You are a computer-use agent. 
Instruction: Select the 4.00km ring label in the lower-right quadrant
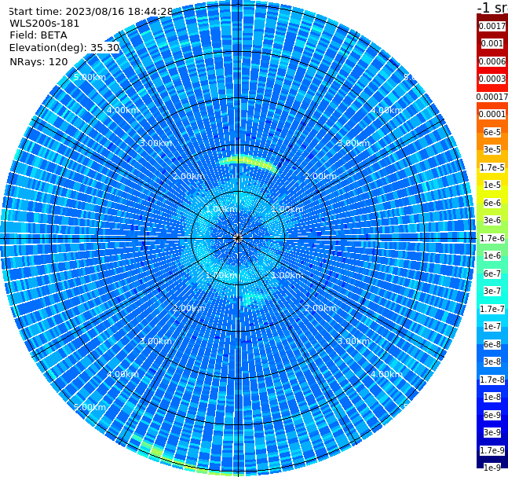(386, 374)
